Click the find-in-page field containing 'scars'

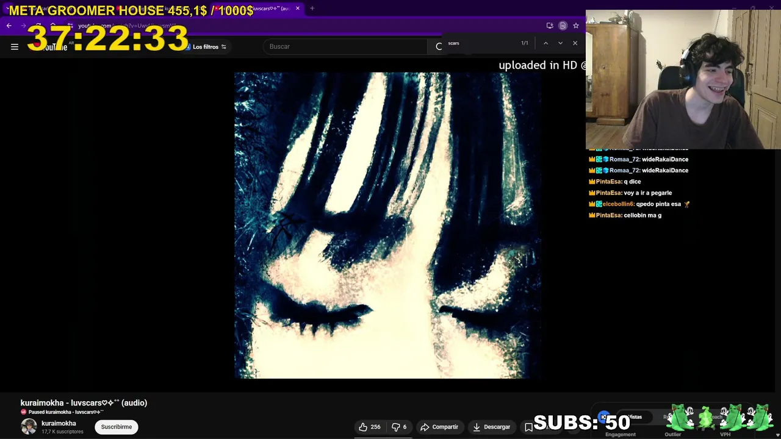point(482,43)
